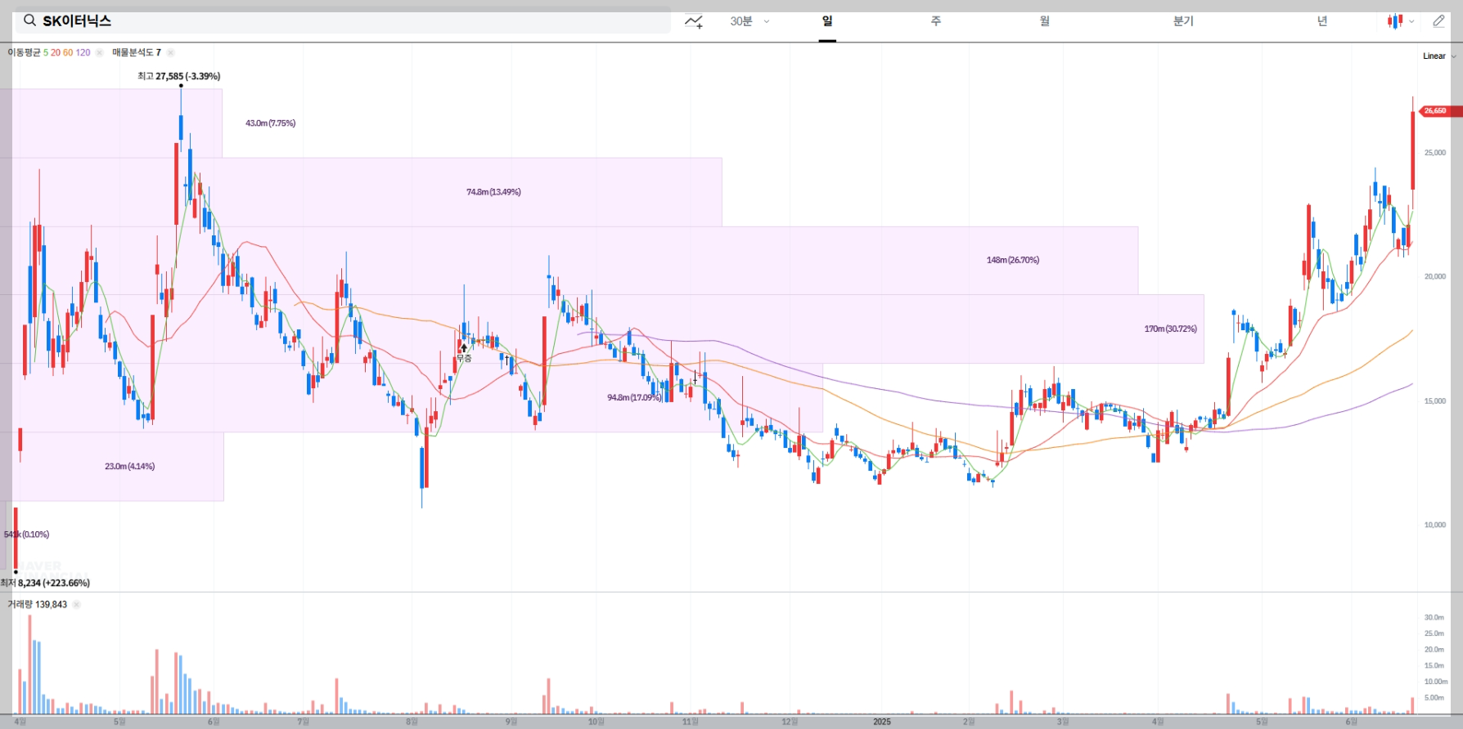The width and height of the screenshot is (1463, 729).
Task: Click the 10,000 price axis label
Action: (1434, 525)
